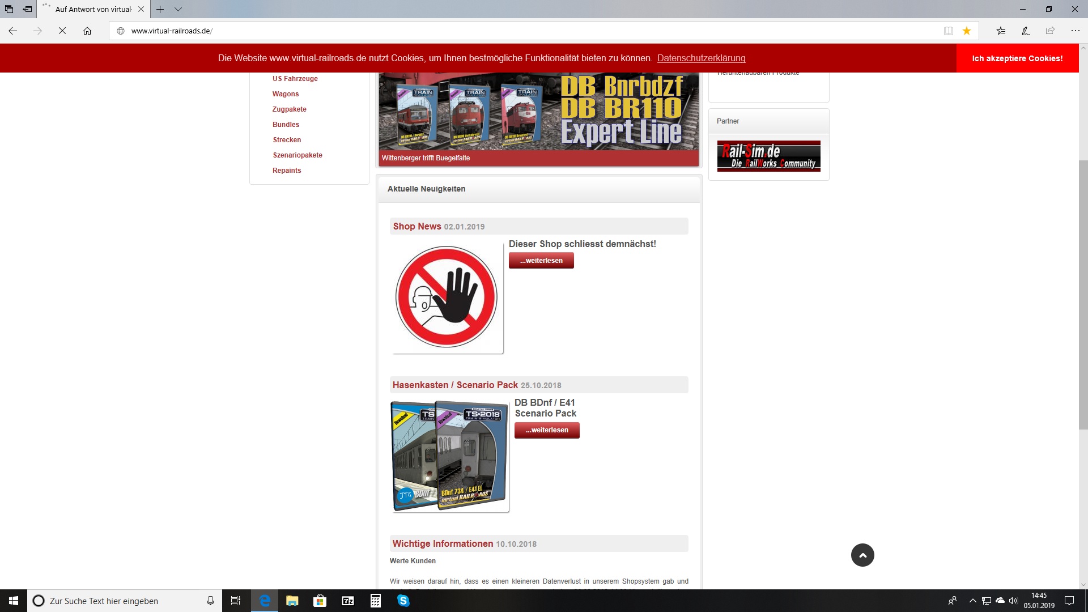
Task: Open a new tab with plus icon
Action: [160, 9]
